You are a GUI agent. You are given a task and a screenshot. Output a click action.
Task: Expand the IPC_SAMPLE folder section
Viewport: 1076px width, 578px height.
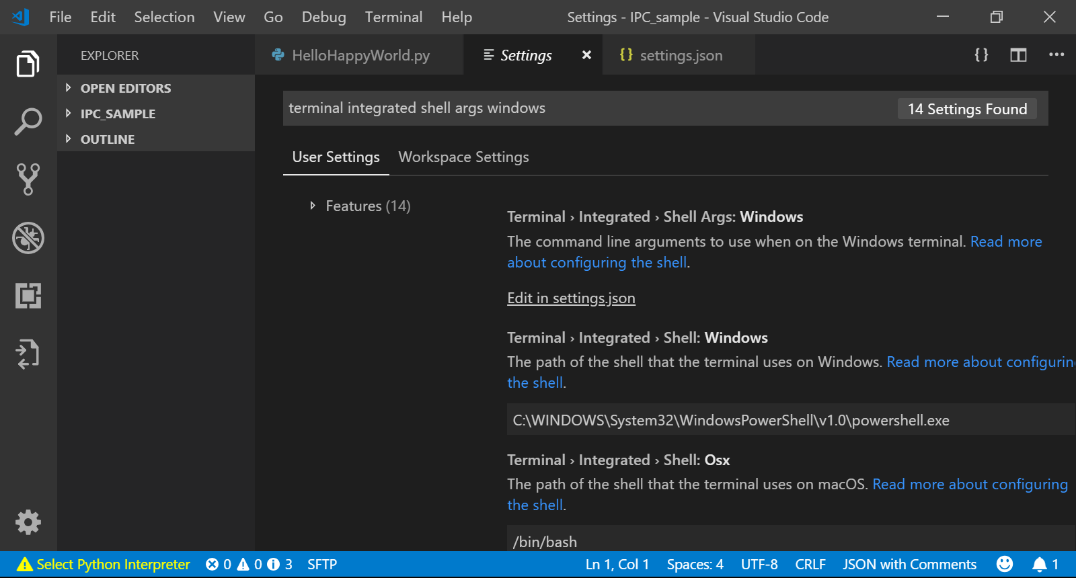[x=118, y=114]
